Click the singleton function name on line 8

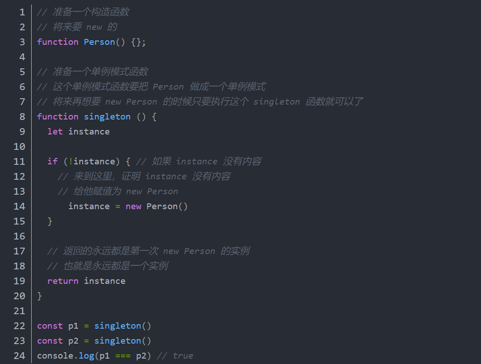[x=107, y=117]
